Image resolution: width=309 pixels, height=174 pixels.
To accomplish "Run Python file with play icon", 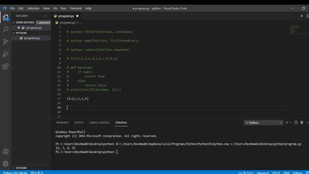I will click(x=302, y=16).
